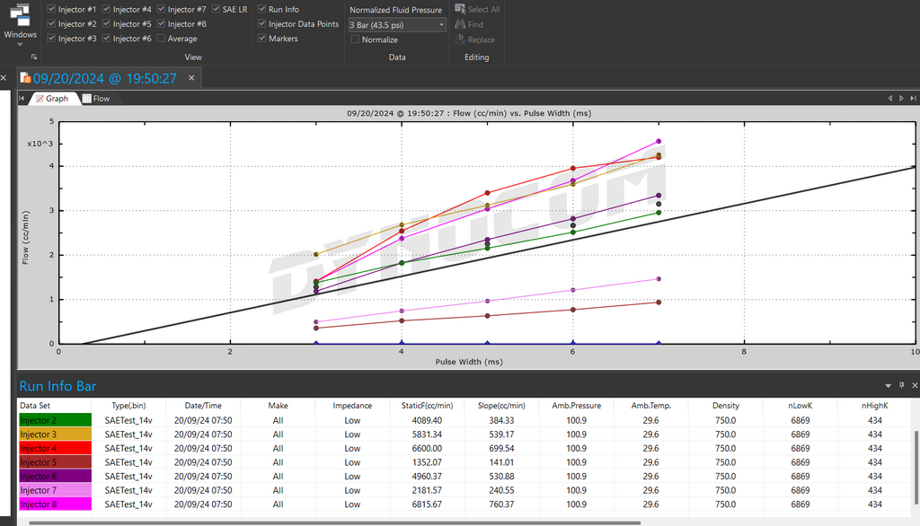Click the horizontal scrollbar below the table
This screenshot has height=526, width=920.
(x=334, y=522)
